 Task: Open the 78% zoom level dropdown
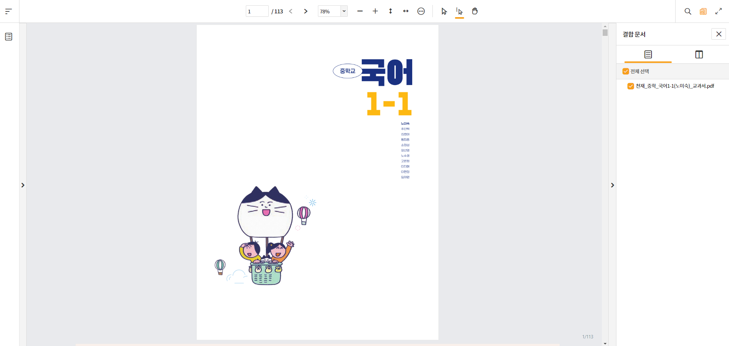tap(344, 11)
